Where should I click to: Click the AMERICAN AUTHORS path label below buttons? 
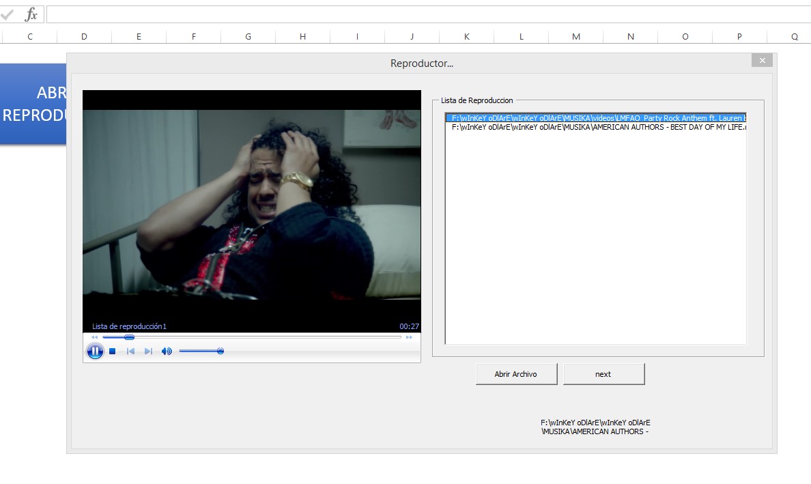[x=595, y=427]
